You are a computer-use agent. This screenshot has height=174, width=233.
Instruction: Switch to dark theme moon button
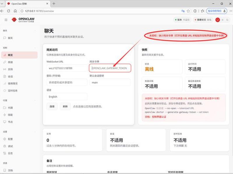coord(227,20)
